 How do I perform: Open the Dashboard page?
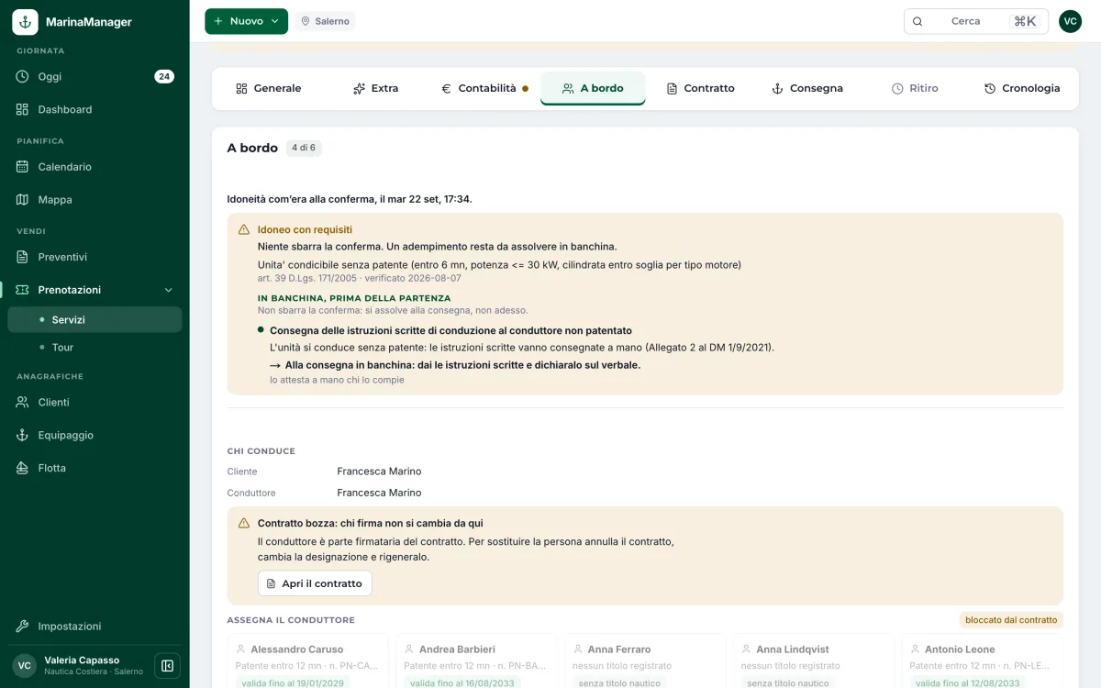(x=95, y=109)
